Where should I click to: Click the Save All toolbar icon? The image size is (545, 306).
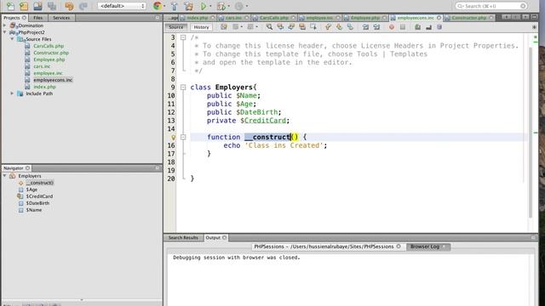pyautogui.click(x=52, y=6)
